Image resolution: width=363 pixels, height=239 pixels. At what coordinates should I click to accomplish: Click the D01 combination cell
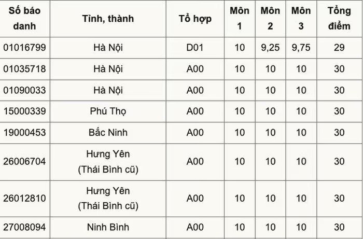coord(195,47)
